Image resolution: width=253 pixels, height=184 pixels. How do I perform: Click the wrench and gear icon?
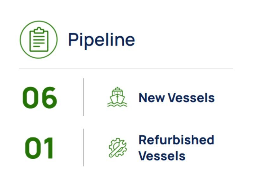[x=118, y=148]
